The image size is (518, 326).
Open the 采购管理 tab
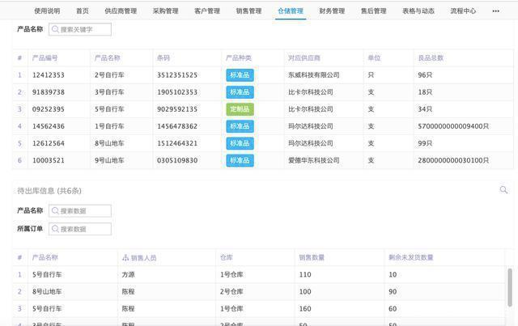(165, 11)
